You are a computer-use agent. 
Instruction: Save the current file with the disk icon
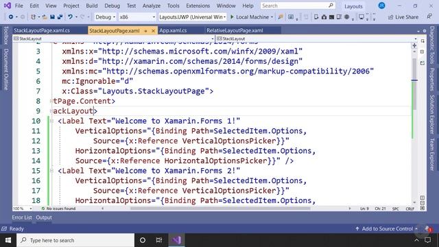(x=52, y=17)
